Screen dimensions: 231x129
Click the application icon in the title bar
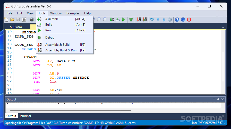pyautogui.click(x=8, y=6)
